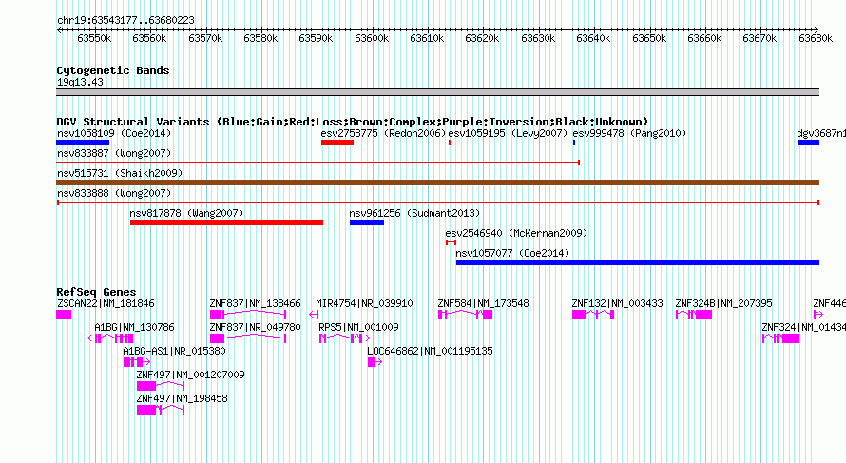Image resolution: width=846 pixels, height=463 pixels.
Task: Click the MIR4754|NR_039910 label
Action: point(365,304)
